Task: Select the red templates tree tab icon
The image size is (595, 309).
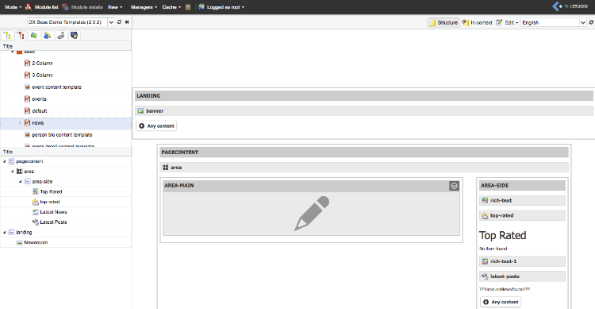Action: click(21, 35)
